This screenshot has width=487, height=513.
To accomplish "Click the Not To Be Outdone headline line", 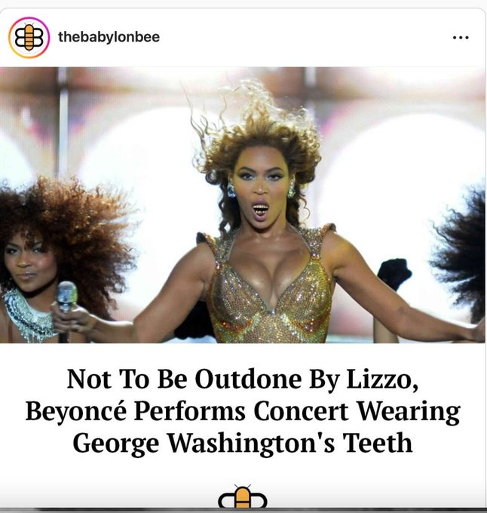I will pyautogui.click(x=243, y=379).
